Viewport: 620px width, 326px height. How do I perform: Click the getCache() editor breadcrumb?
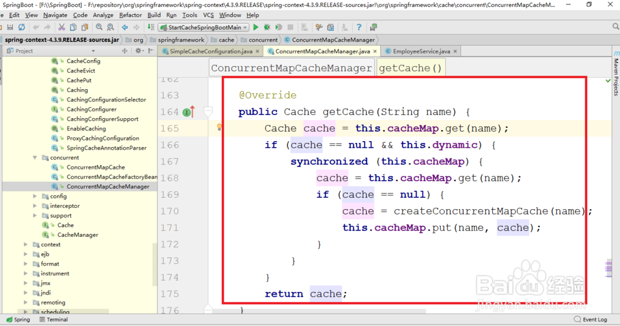click(410, 68)
